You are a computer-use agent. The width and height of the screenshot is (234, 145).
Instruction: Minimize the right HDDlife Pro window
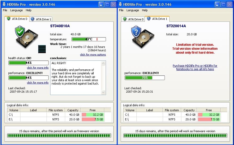[x=217, y=4]
